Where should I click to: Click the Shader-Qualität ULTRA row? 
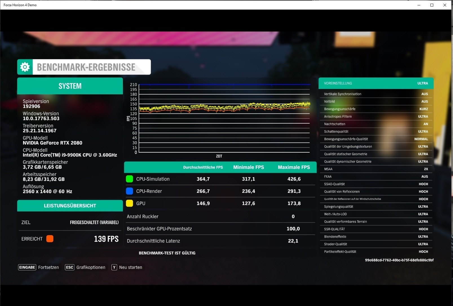click(376, 244)
